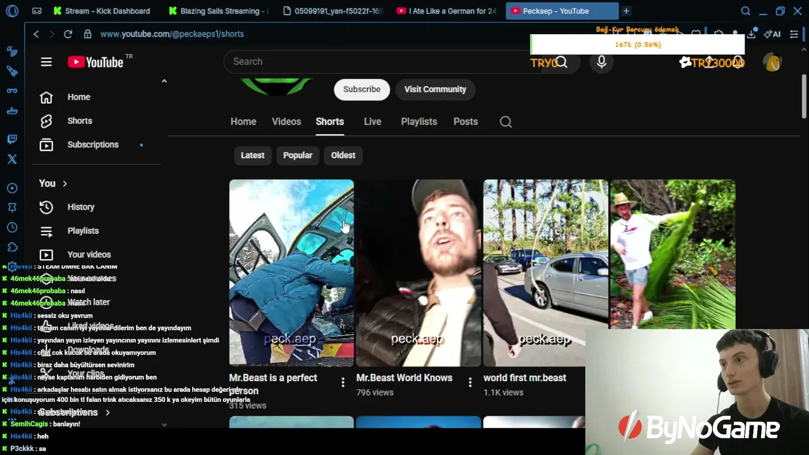Switch to the channel Home tab
Screen dimensions: 809x455
[x=243, y=122]
